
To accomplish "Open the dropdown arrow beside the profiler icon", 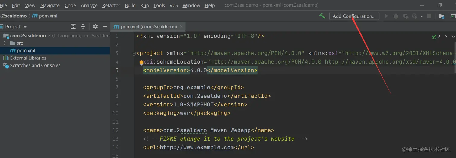I will (422, 16).
